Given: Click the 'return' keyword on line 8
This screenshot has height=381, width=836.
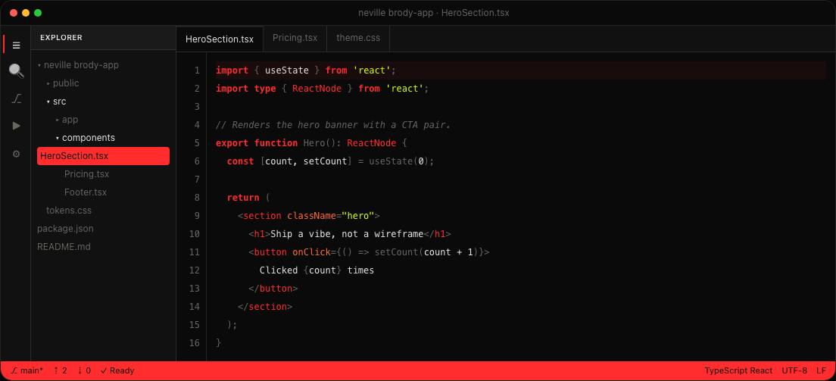Looking at the screenshot, I should [243, 198].
